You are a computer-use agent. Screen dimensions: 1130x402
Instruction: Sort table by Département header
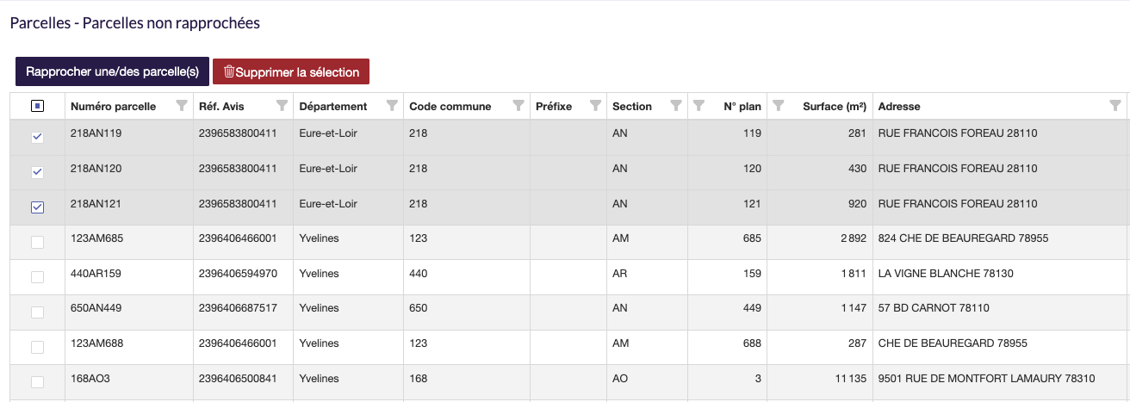tap(332, 107)
